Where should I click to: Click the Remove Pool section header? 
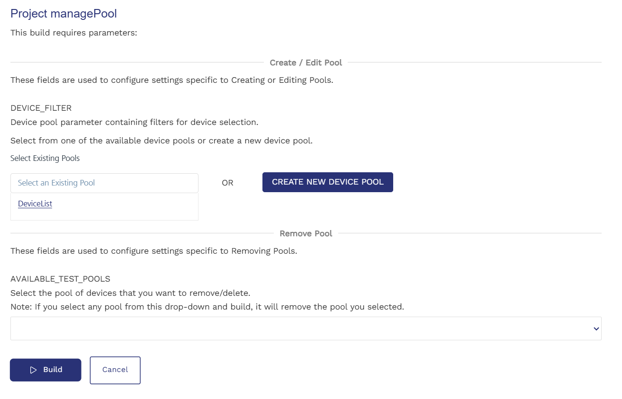tap(306, 233)
